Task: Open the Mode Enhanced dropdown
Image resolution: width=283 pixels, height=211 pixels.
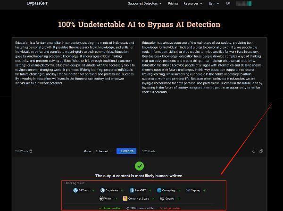Action: (x=104, y=151)
